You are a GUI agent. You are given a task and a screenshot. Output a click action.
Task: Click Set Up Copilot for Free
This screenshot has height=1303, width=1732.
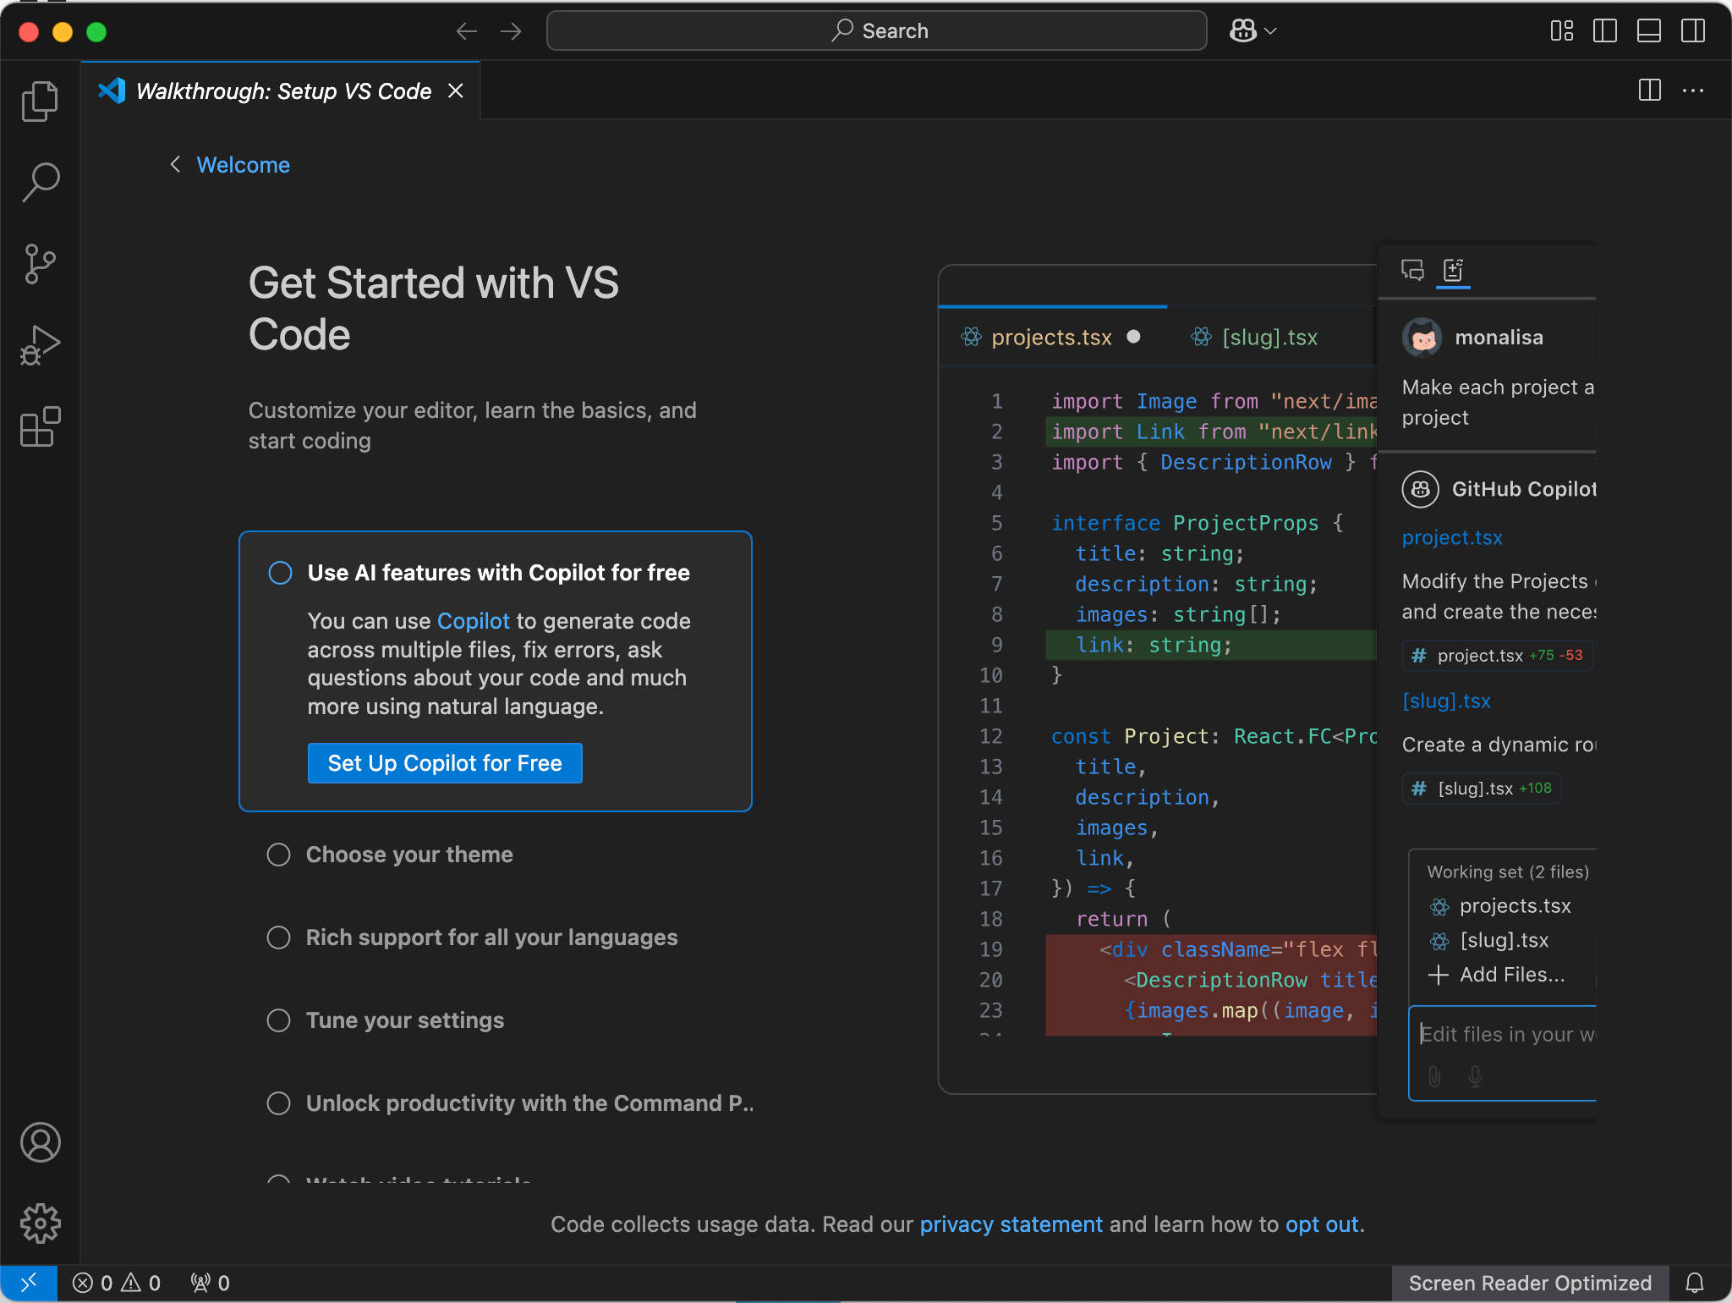point(444,762)
